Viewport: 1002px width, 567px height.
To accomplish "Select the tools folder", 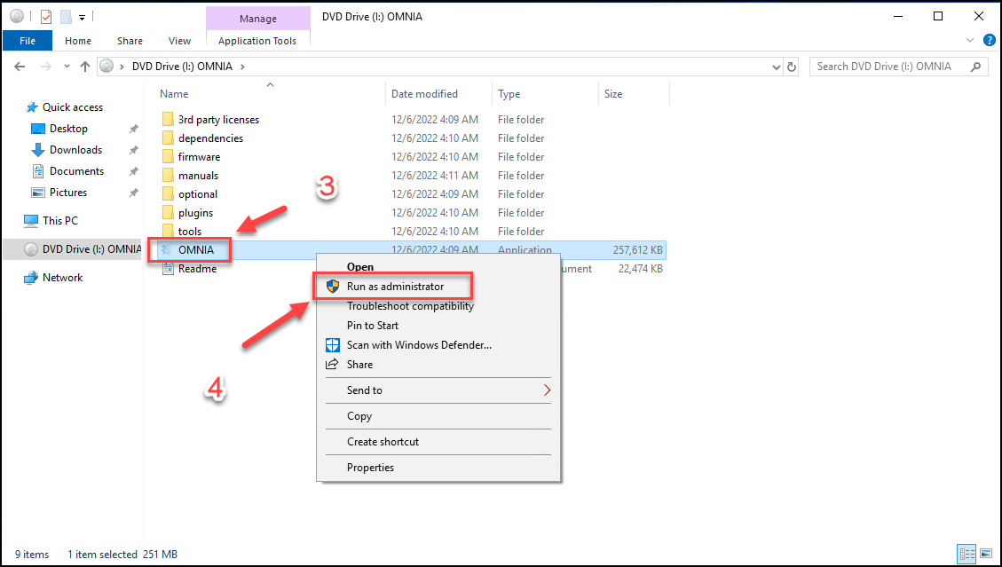I will [x=190, y=231].
